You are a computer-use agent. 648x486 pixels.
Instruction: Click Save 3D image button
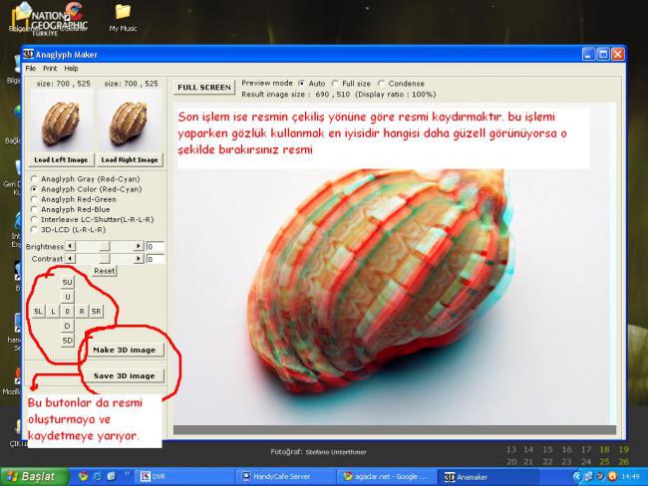coord(125,375)
